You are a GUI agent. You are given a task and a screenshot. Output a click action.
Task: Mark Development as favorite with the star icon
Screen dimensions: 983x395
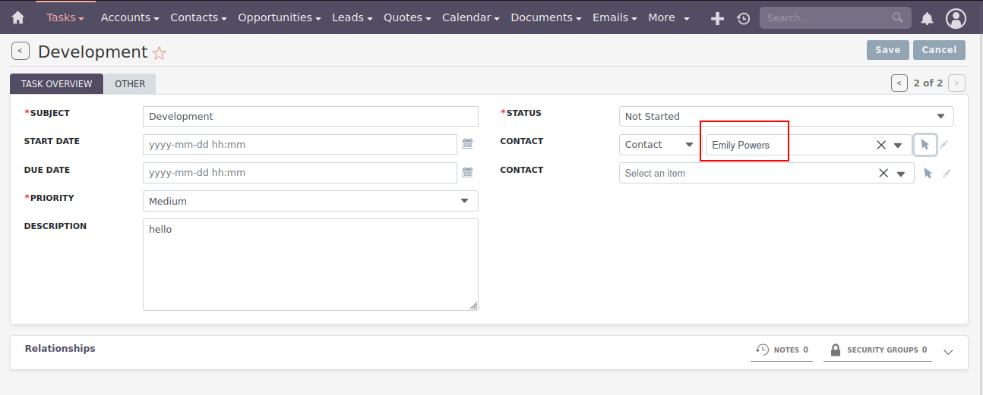point(159,52)
